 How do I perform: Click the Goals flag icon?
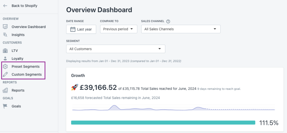pyautogui.click(x=5, y=106)
